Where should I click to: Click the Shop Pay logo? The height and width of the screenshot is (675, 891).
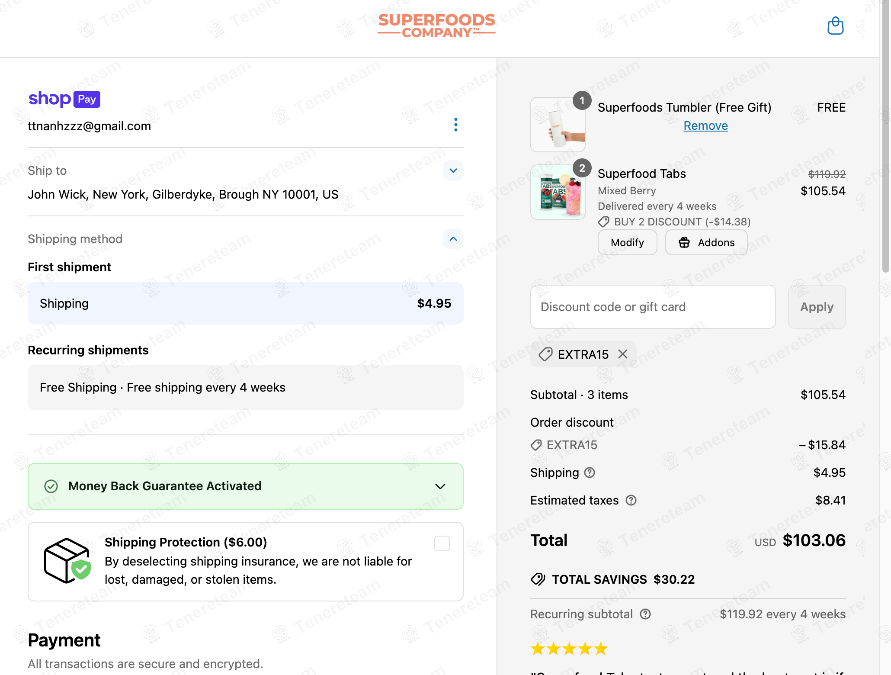click(64, 99)
